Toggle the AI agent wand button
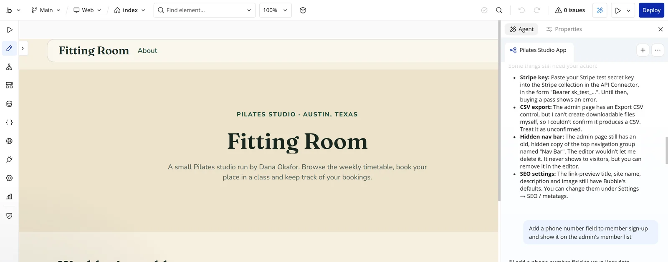The width and height of the screenshot is (668, 262). coord(600,10)
